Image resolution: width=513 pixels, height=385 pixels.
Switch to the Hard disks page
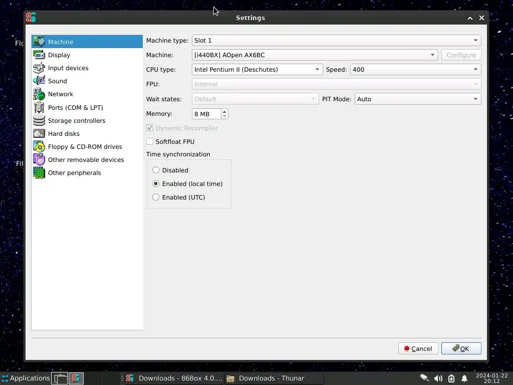[87, 133]
